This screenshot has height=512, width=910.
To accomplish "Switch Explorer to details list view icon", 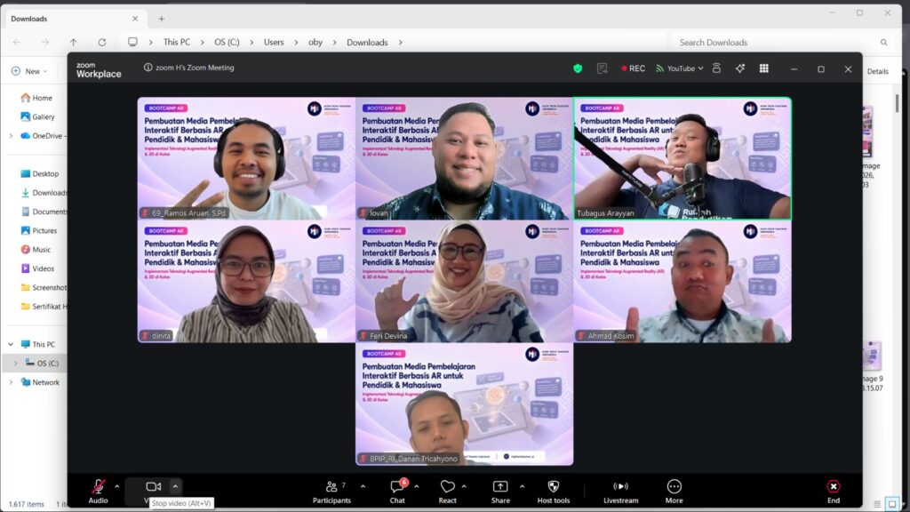I will click(877, 504).
